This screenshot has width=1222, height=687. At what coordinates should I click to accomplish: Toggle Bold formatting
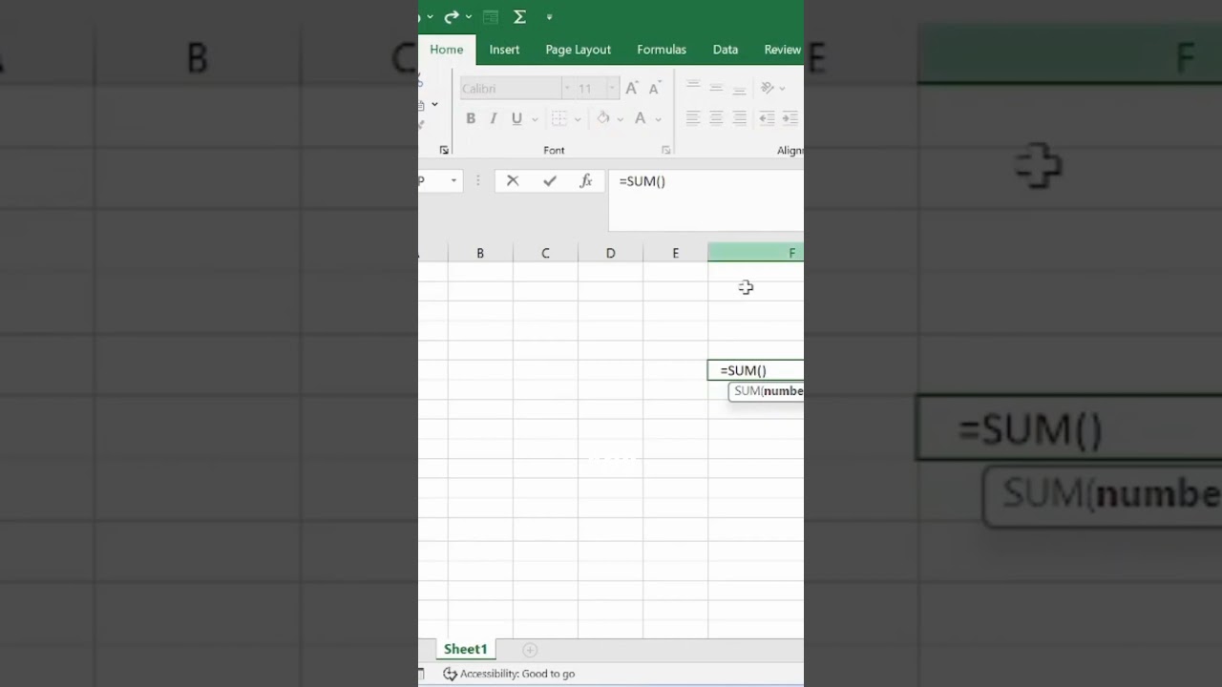tap(471, 118)
